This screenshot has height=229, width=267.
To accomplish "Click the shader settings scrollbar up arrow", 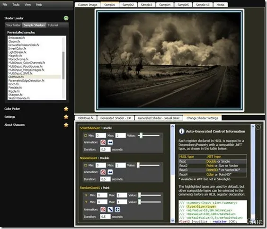I will (x=172, y=126).
